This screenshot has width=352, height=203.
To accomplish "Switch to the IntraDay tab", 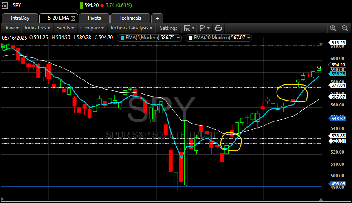I will [x=20, y=18].
